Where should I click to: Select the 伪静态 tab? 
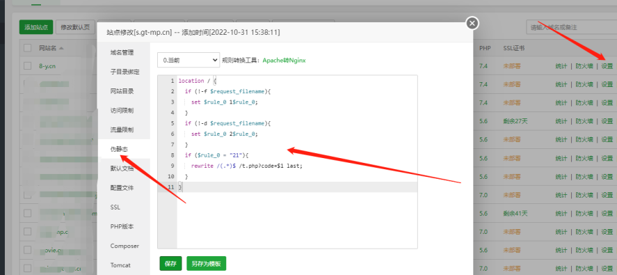119,149
